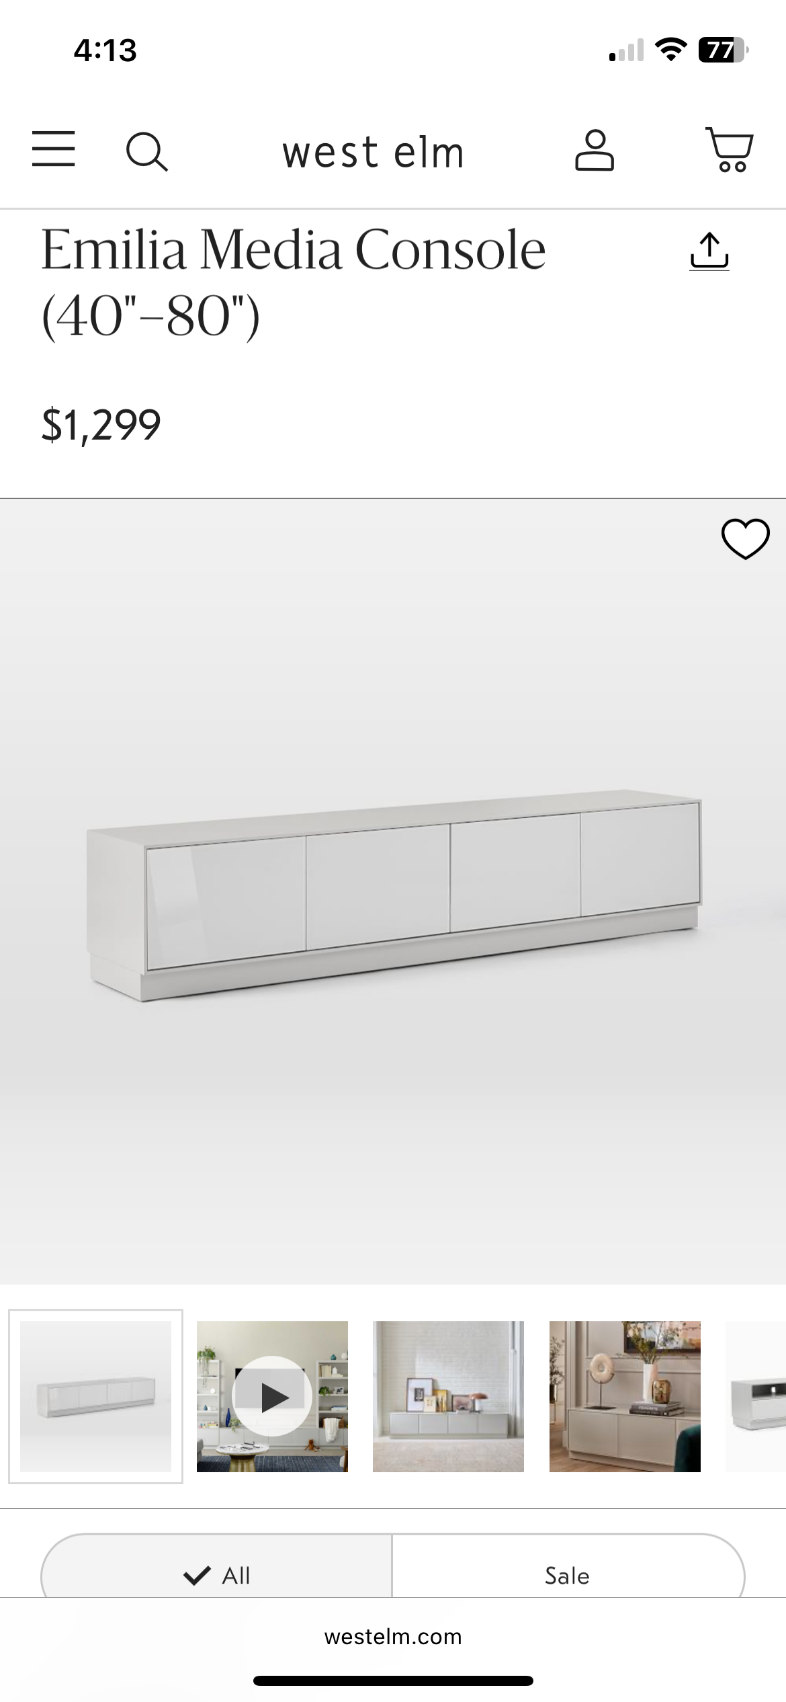The height and width of the screenshot is (1702, 786).
Task: Select the first console thumbnail image
Action: pos(96,1396)
